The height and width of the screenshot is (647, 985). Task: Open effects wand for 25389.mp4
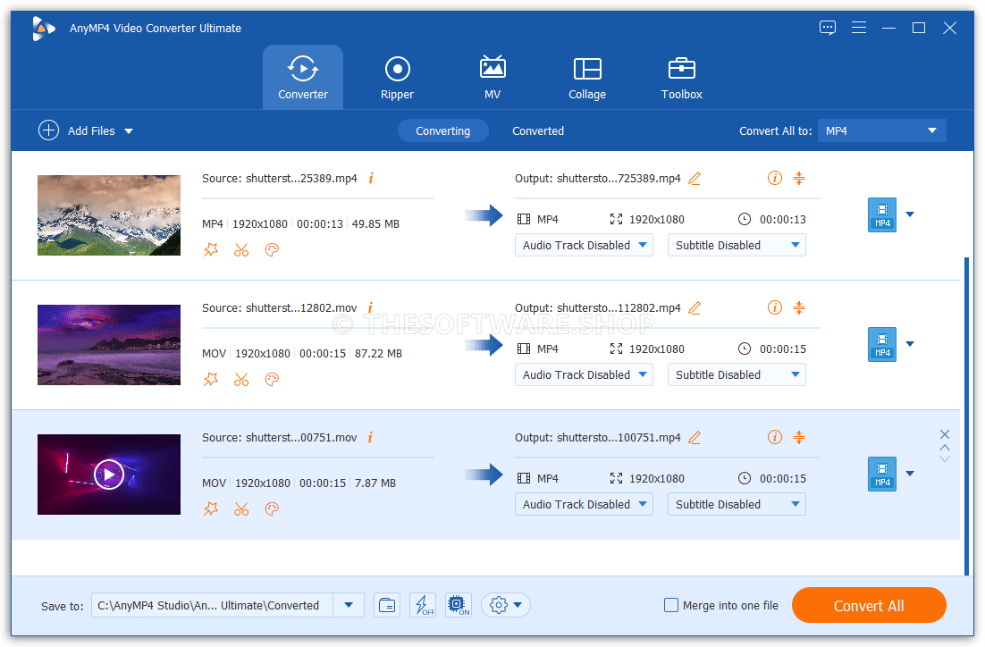(x=211, y=250)
